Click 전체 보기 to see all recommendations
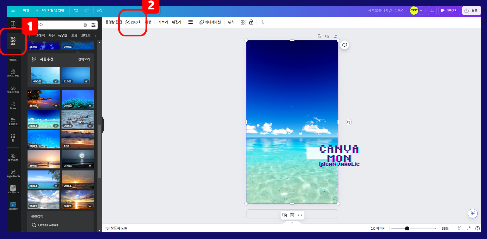 (84, 59)
